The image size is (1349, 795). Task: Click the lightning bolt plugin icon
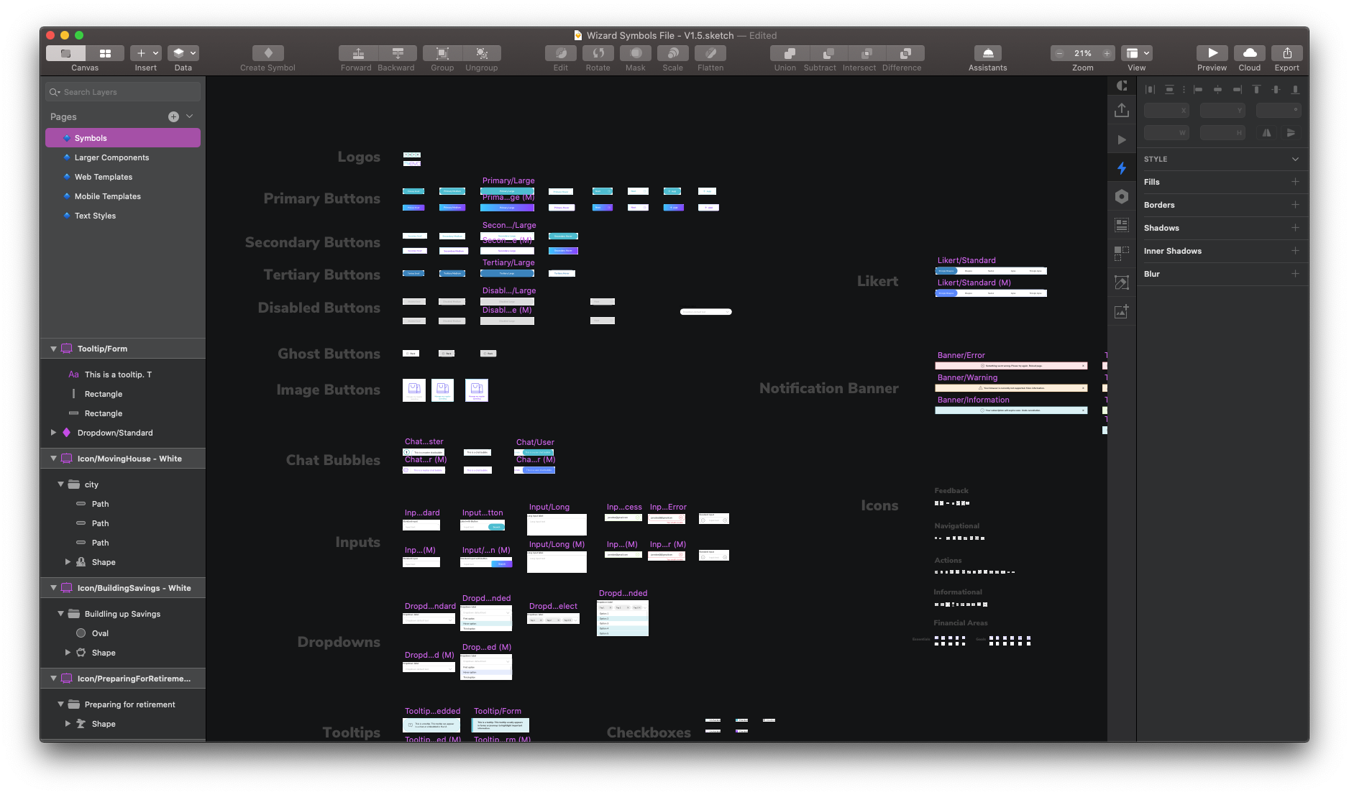coord(1122,168)
